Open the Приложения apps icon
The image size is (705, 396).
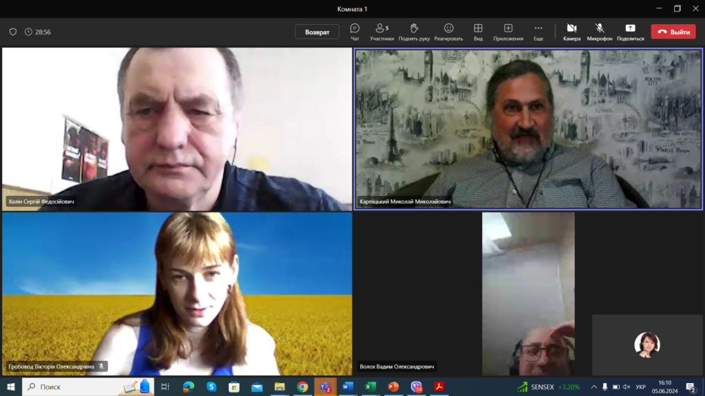(x=508, y=32)
